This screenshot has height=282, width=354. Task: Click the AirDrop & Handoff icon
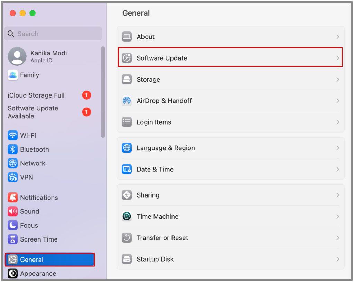click(x=127, y=101)
